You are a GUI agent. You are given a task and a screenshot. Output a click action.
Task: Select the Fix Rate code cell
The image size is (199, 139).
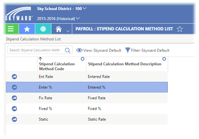tap(45, 98)
